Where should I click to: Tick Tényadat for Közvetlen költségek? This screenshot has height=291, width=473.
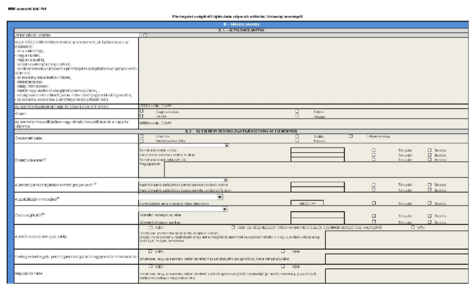point(374,216)
